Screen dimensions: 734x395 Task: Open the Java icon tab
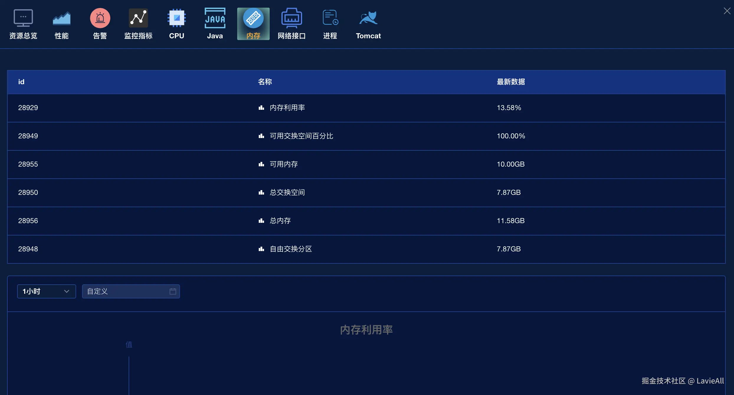coord(215,18)
